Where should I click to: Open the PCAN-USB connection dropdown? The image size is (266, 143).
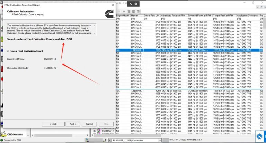(x=160, y=140)
